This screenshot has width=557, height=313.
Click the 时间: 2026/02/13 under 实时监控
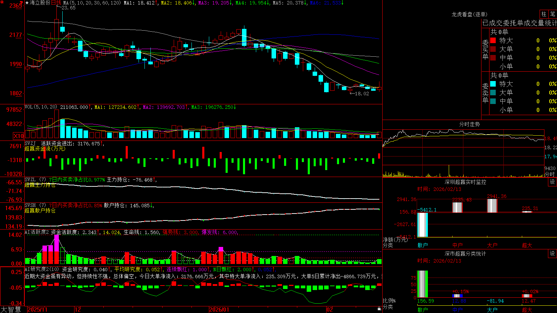pyautogui.click(x=439, y=189)
